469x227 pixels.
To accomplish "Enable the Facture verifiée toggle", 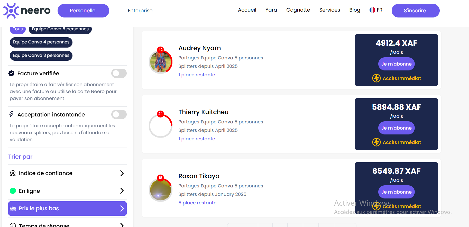I will click(119, 73).
